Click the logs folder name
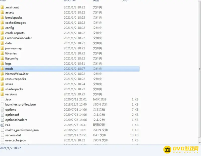This screenshot has height=156, width=201. pos(8,64)
